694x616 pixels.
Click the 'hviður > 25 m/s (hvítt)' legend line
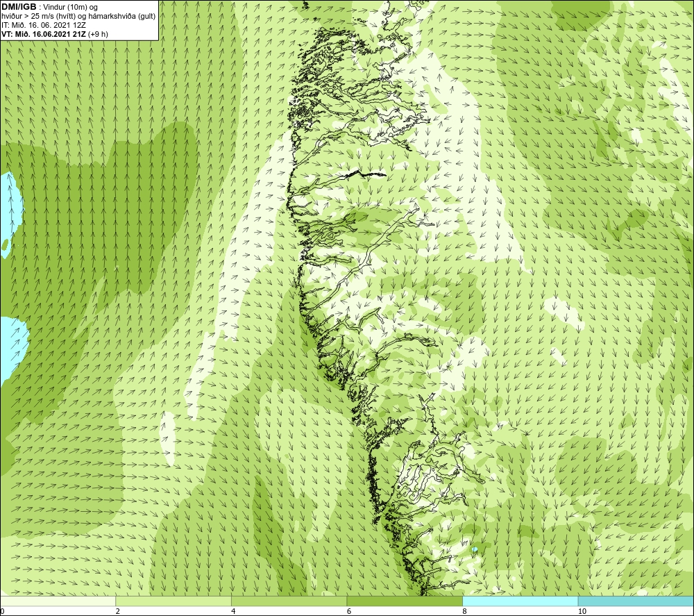point(78,17)
